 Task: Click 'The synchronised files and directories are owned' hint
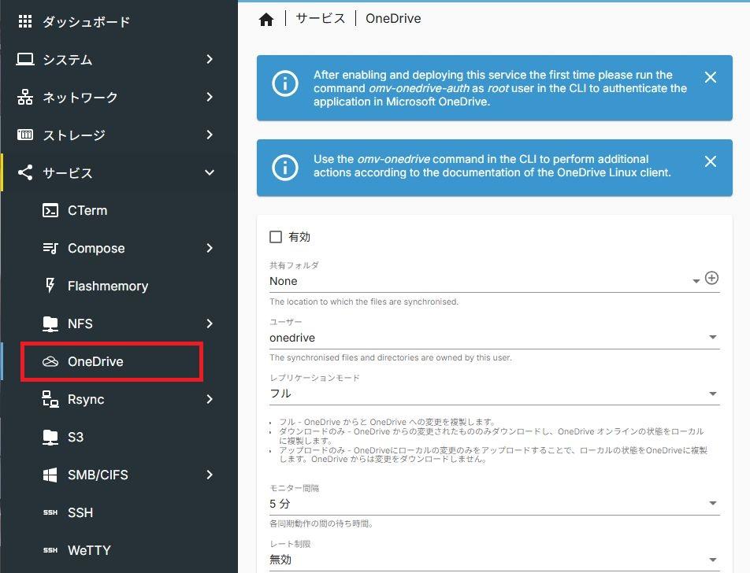[x=390, y=357]
